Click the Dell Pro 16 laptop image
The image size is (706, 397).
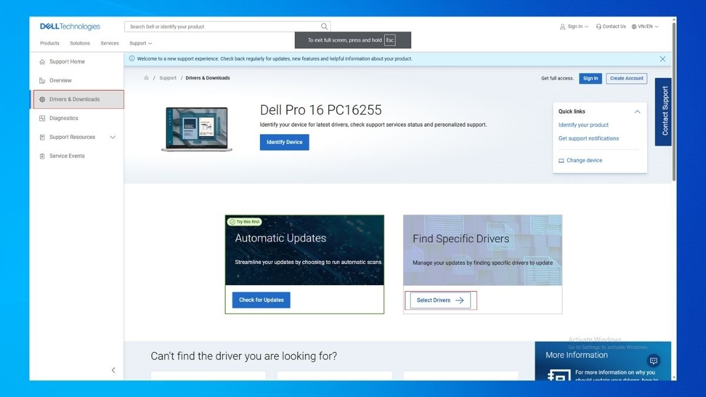(197, 129)
